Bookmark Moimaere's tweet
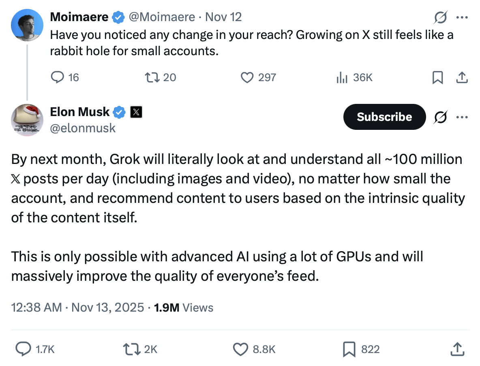 tap(437, 77)
